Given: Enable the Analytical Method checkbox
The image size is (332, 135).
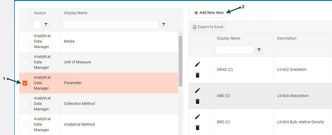Looking at the screenshot, I should point(25,125).
